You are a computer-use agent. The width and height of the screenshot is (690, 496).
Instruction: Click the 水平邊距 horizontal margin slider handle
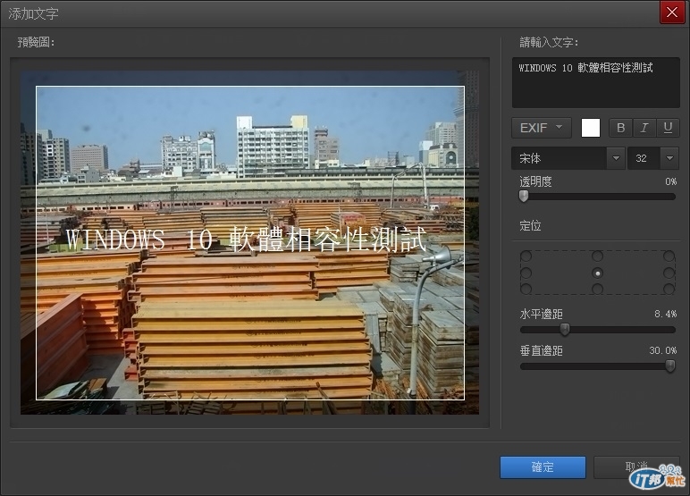565,329
